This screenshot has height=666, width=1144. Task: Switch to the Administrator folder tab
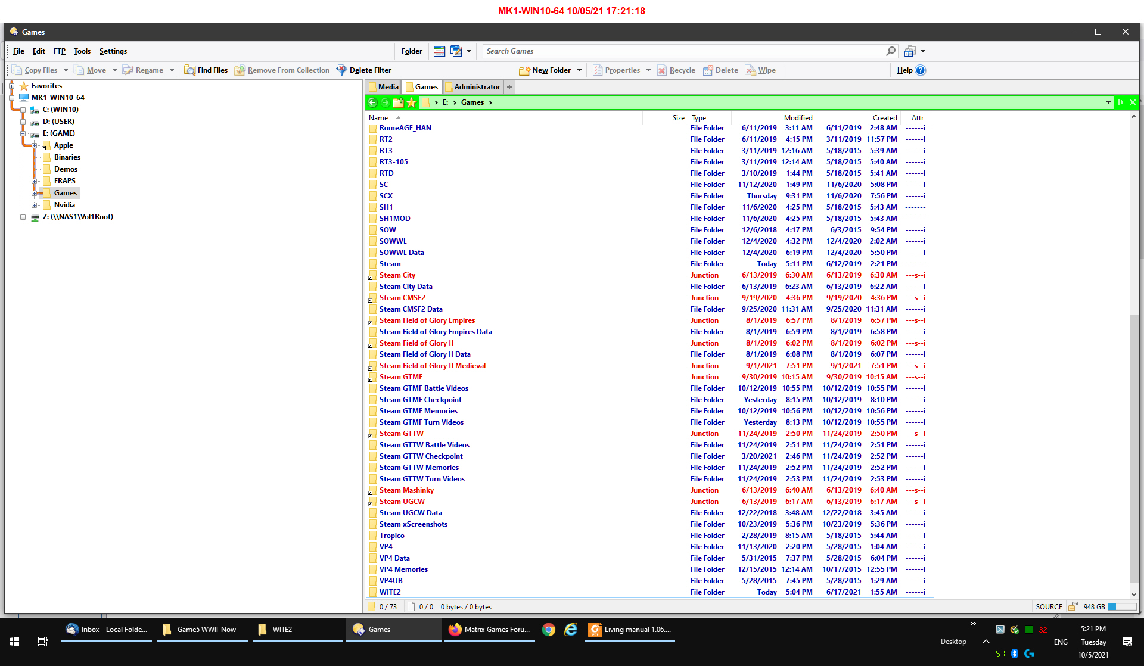[x=472, y=87]
